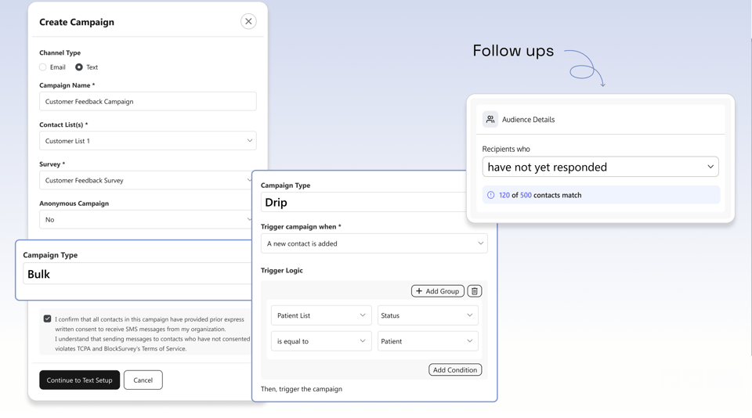This screenshot has height=418, width=752.
Task: Click the Campaign Name input field
Action: point(148,102)
